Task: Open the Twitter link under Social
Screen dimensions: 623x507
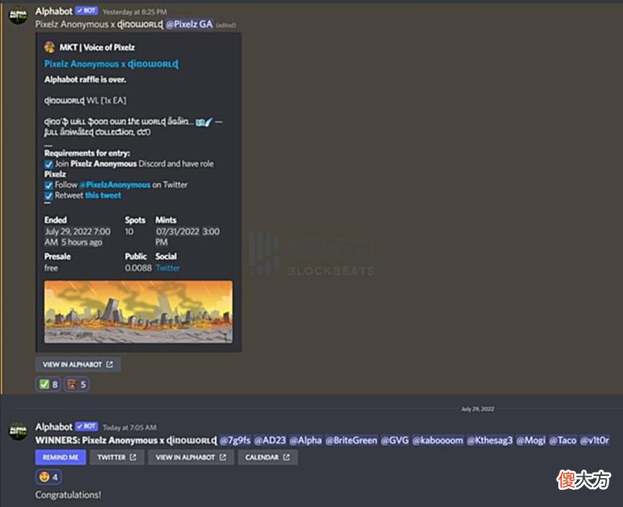Action: coord(168,268)
